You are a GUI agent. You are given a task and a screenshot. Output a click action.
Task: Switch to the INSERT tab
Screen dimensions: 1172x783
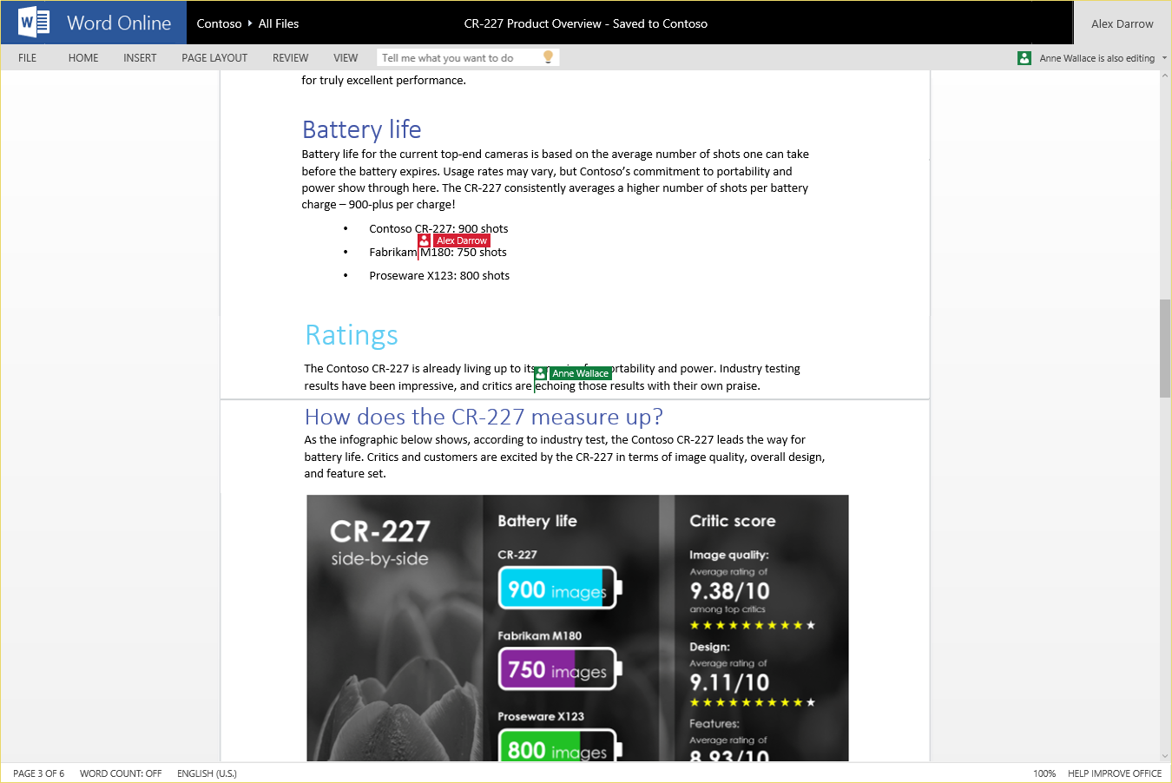pyautogui.click(x=140, y=58)
